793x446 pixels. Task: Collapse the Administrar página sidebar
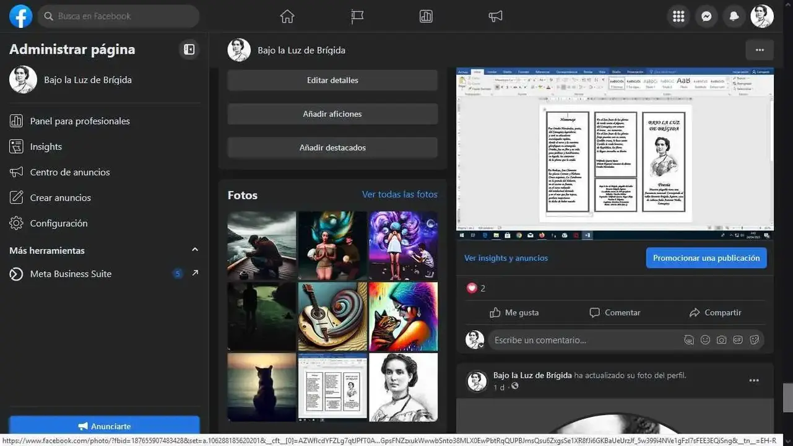point(189,50)
